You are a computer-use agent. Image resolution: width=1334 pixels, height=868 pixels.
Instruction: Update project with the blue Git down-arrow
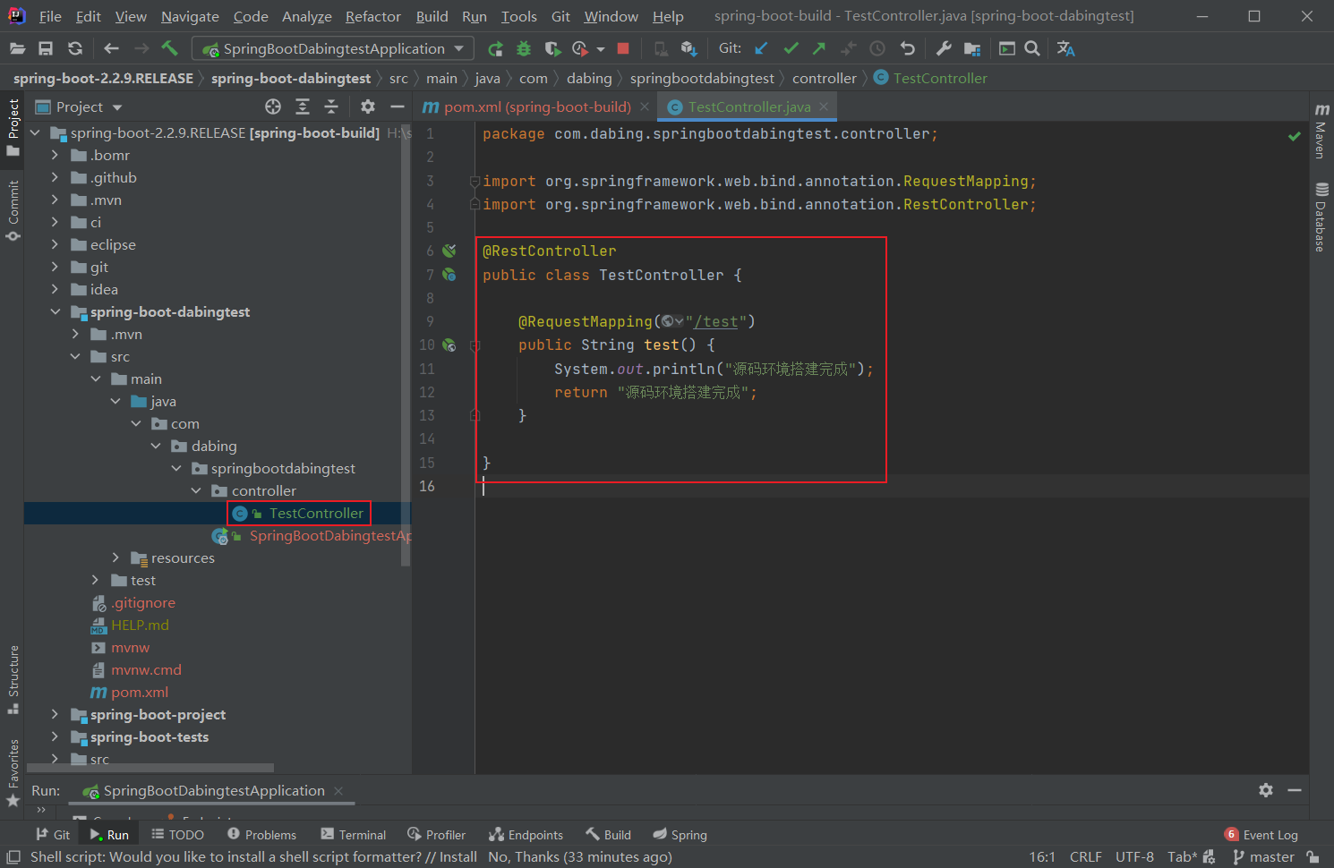point(762,48)
